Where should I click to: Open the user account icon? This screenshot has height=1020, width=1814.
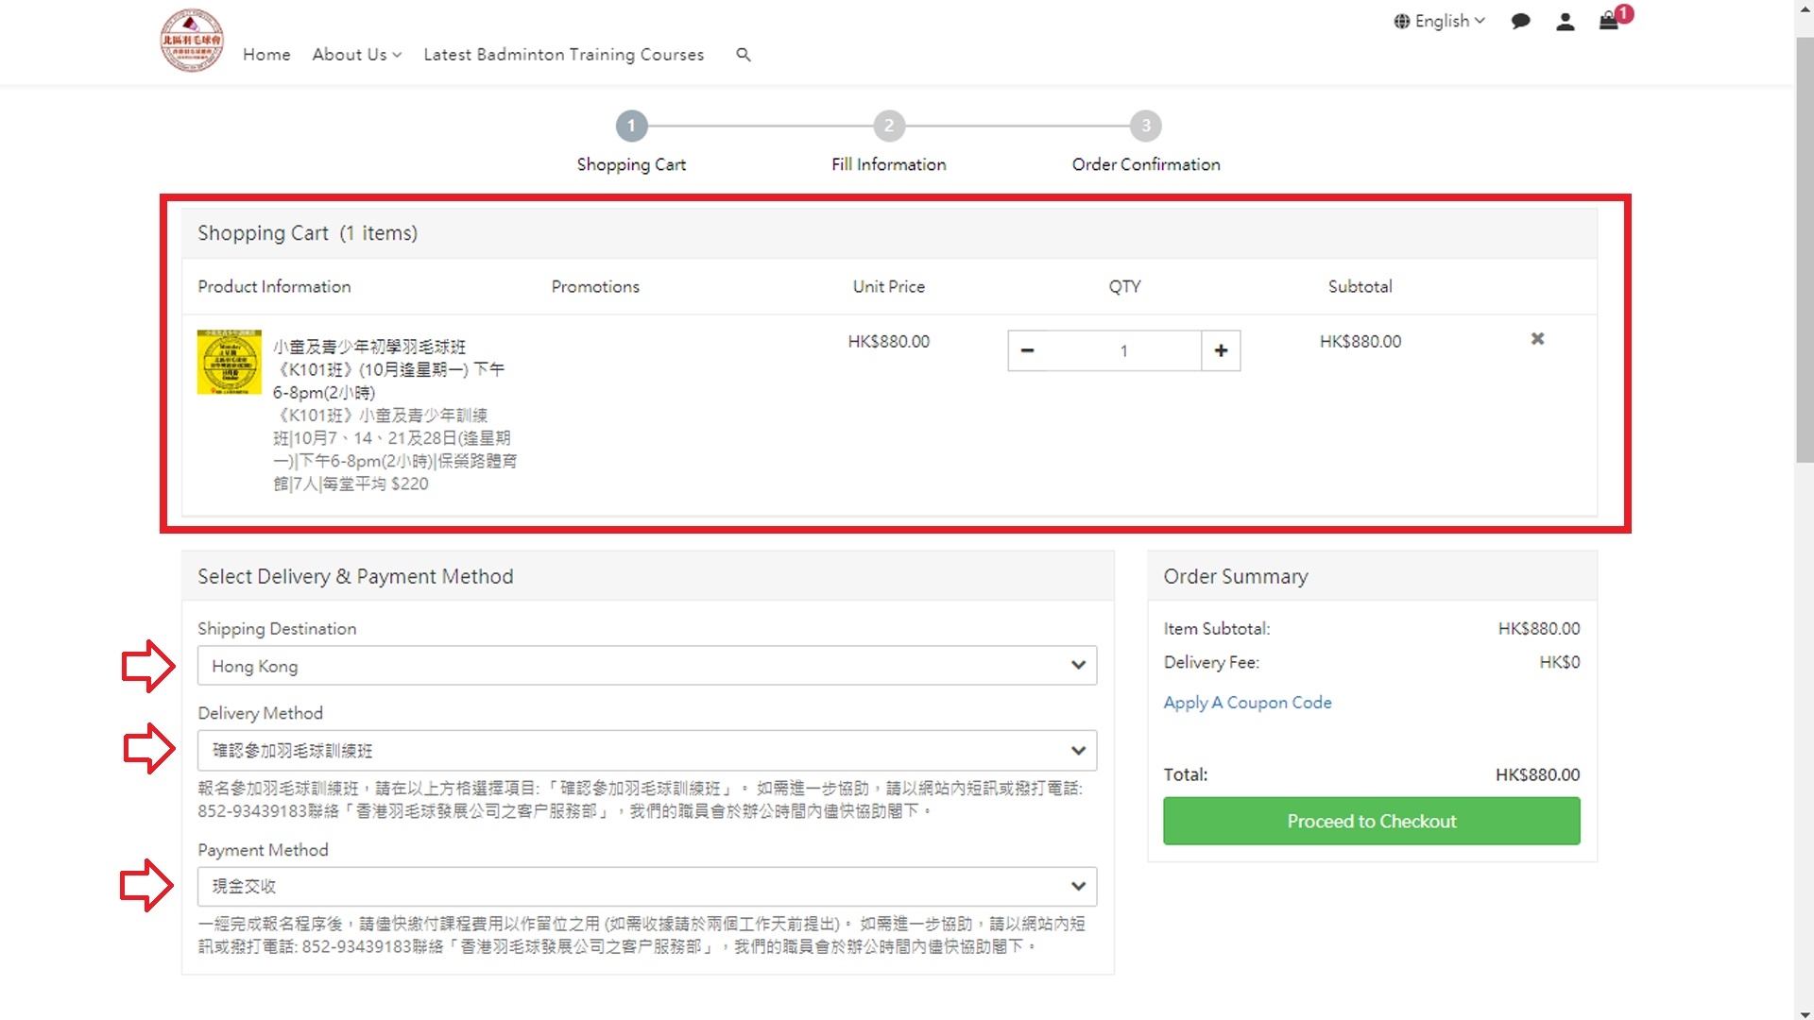(1565, 22)
